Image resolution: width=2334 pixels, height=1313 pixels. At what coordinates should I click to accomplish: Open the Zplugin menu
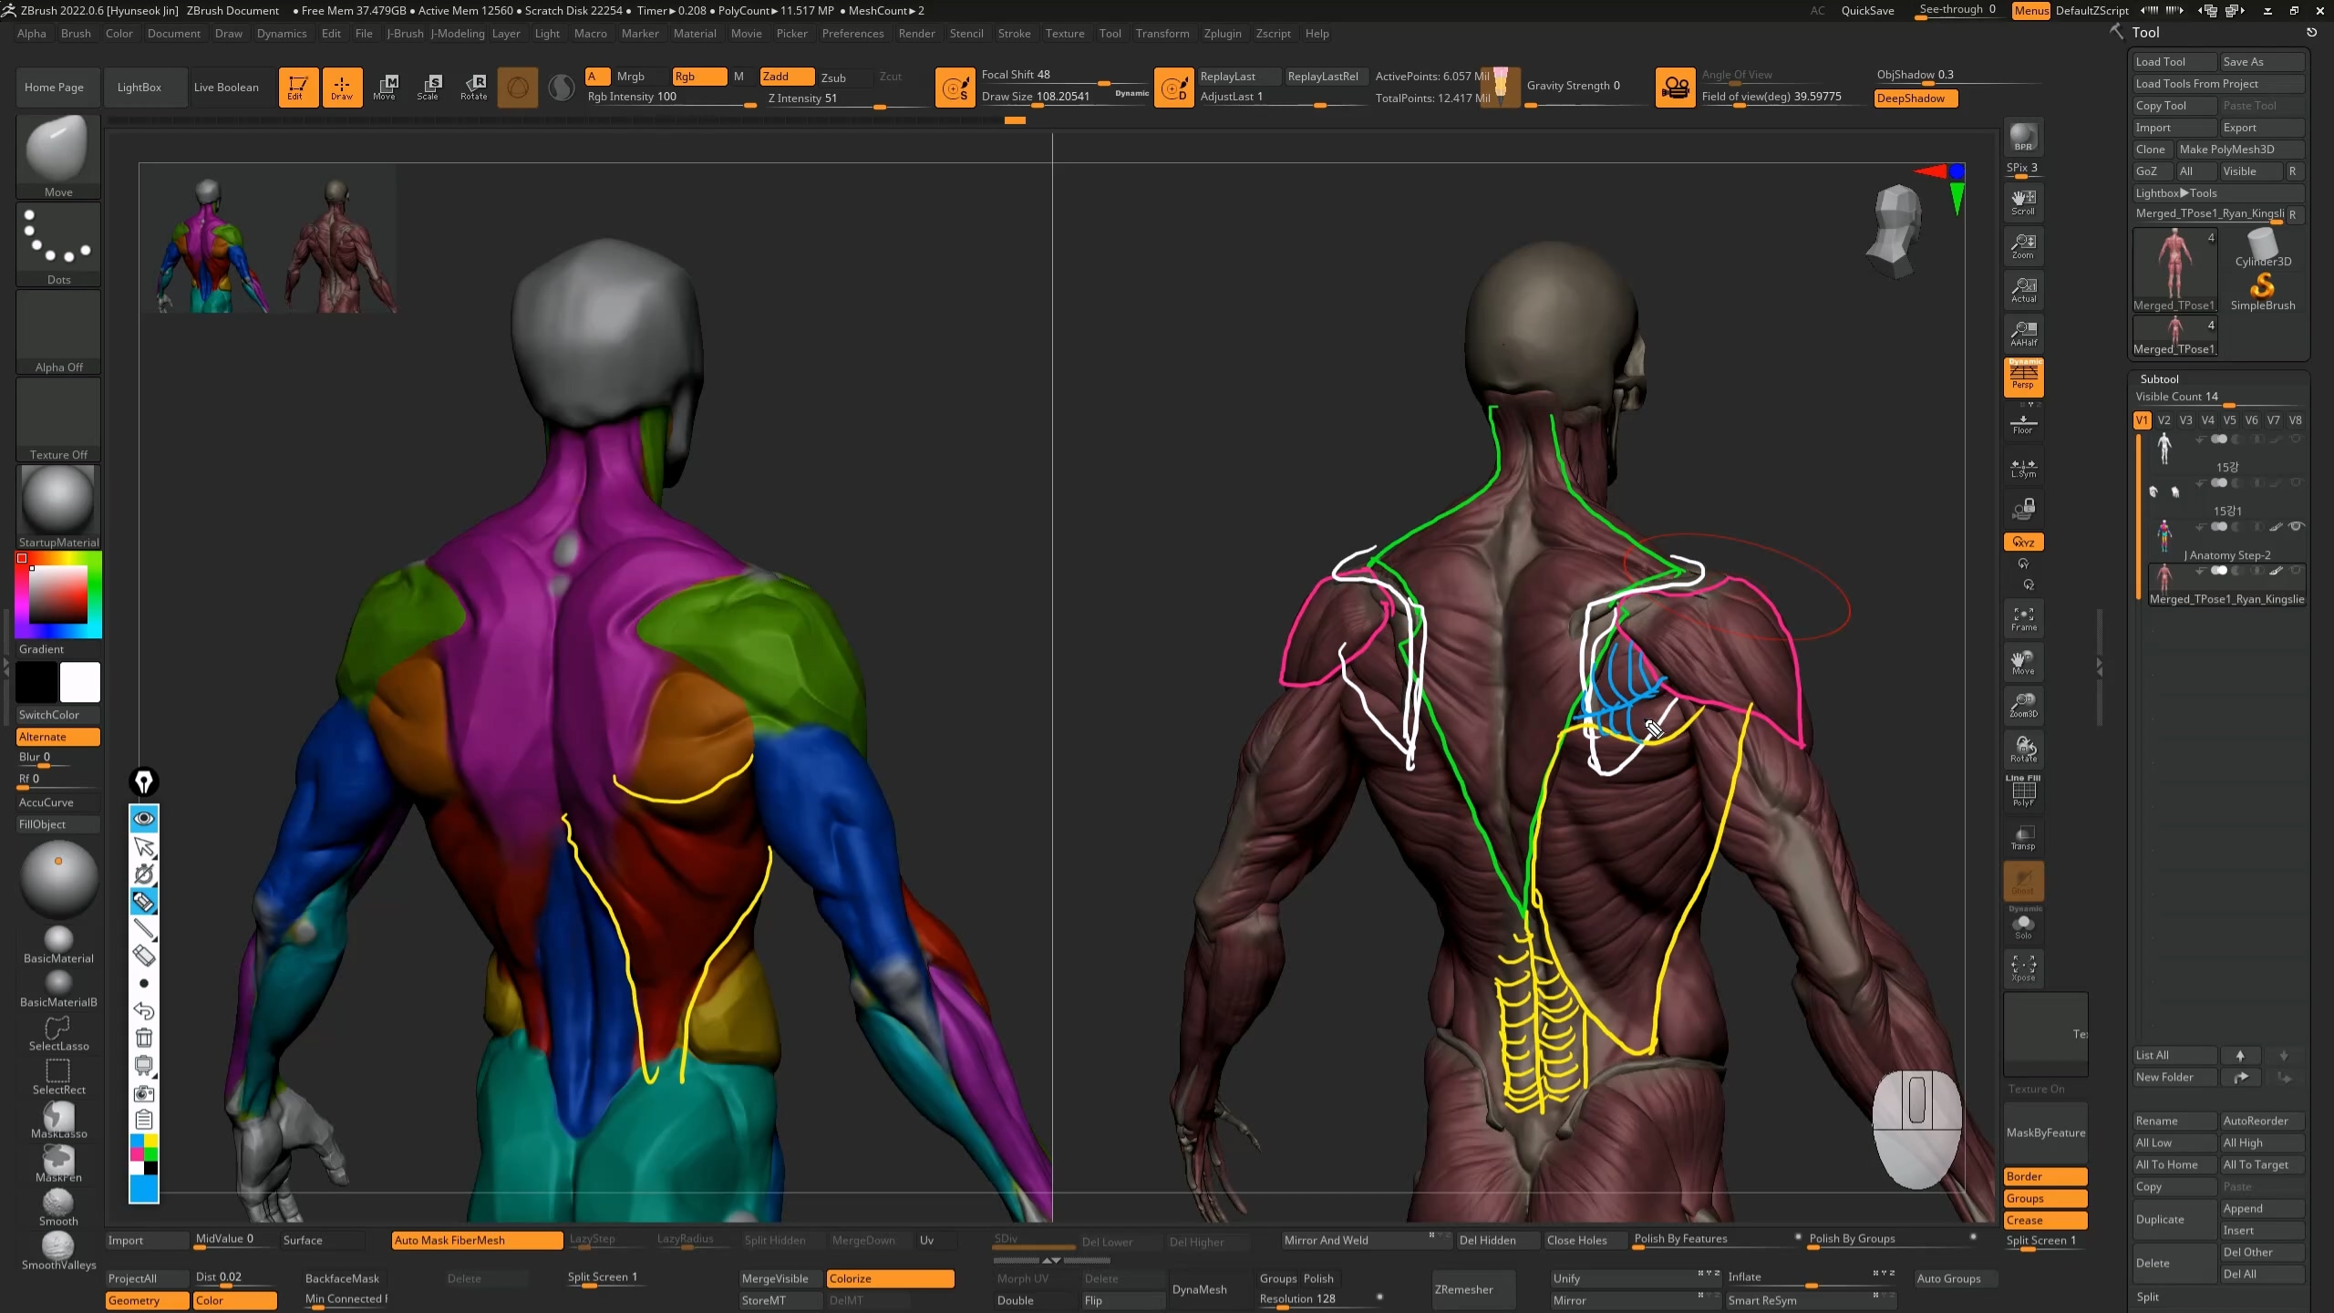tap(1222, 33)
